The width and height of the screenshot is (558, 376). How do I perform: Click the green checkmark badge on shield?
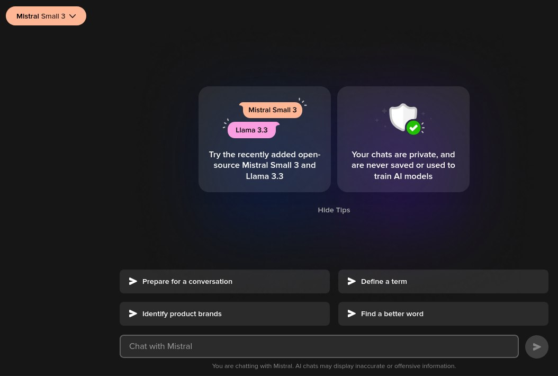point(413,128)
